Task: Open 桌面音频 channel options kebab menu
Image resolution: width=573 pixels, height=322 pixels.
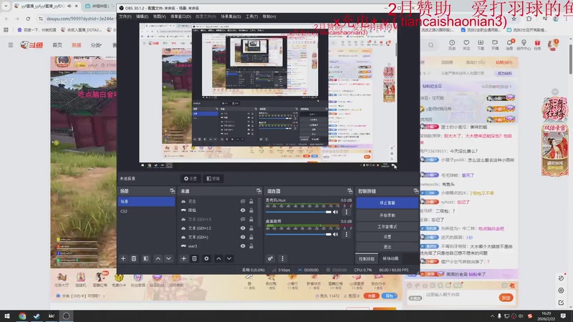Action: coord(347,235)
